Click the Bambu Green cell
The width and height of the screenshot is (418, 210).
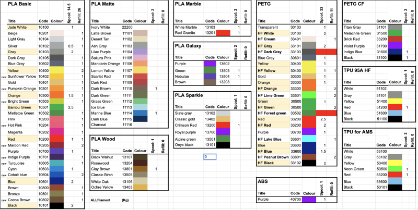pos(22,107)
